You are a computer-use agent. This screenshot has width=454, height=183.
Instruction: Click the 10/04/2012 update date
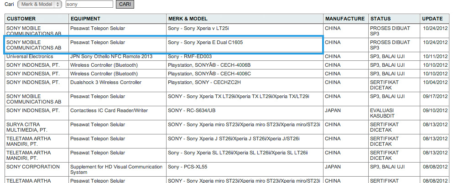(x=435, y=83)
